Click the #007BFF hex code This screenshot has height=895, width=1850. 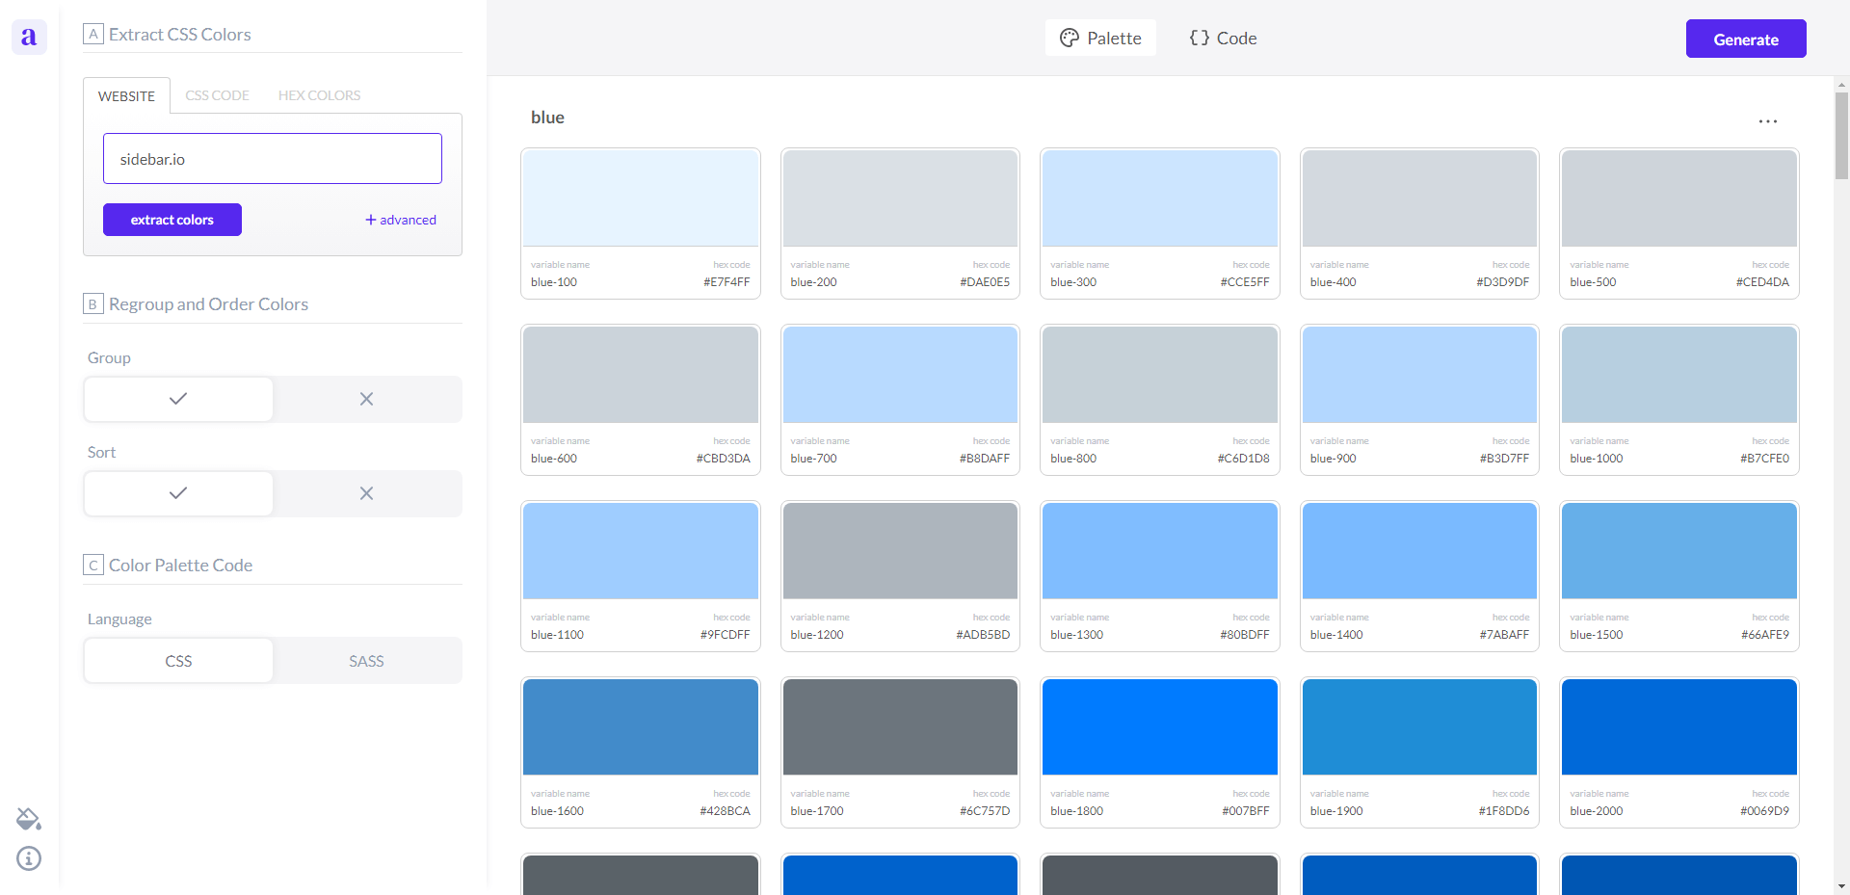click(x=1246, y=811)
